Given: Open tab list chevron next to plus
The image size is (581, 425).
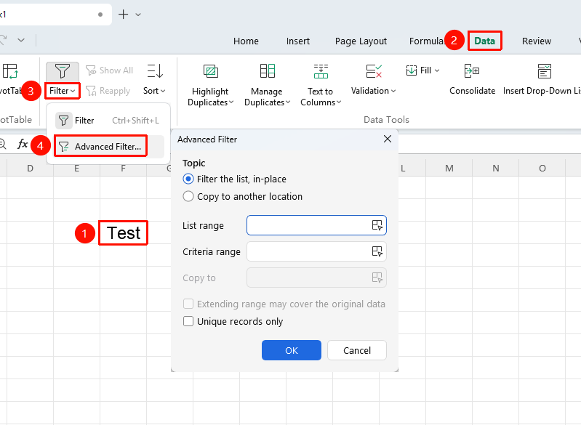Looking at the screenshot, I should coord(138,15).
